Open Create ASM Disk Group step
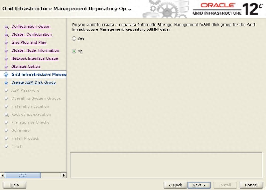The image size is (266, 190). coord(33,82)
